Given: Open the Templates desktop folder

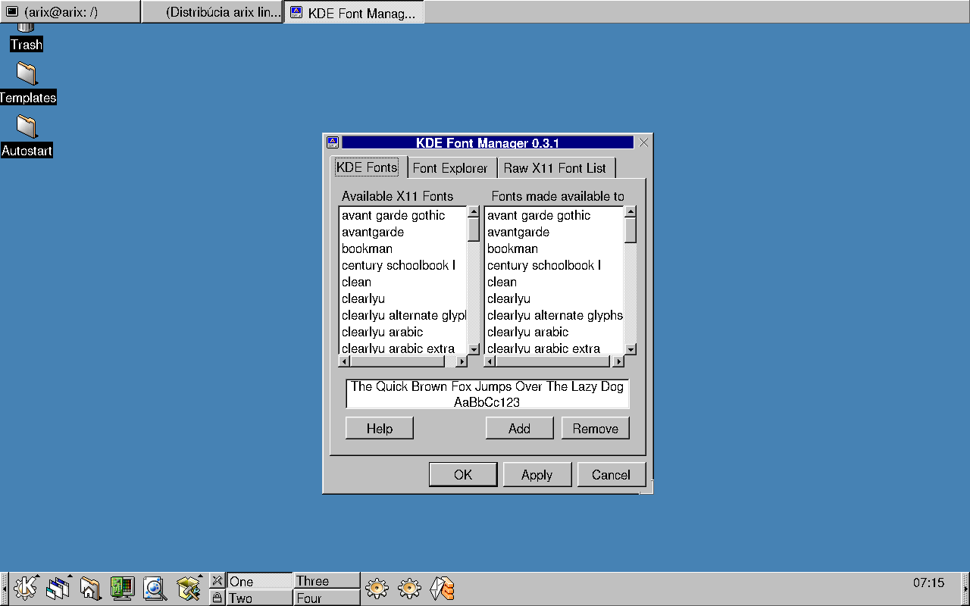Looking at the screenshot, I should [27, 83].
